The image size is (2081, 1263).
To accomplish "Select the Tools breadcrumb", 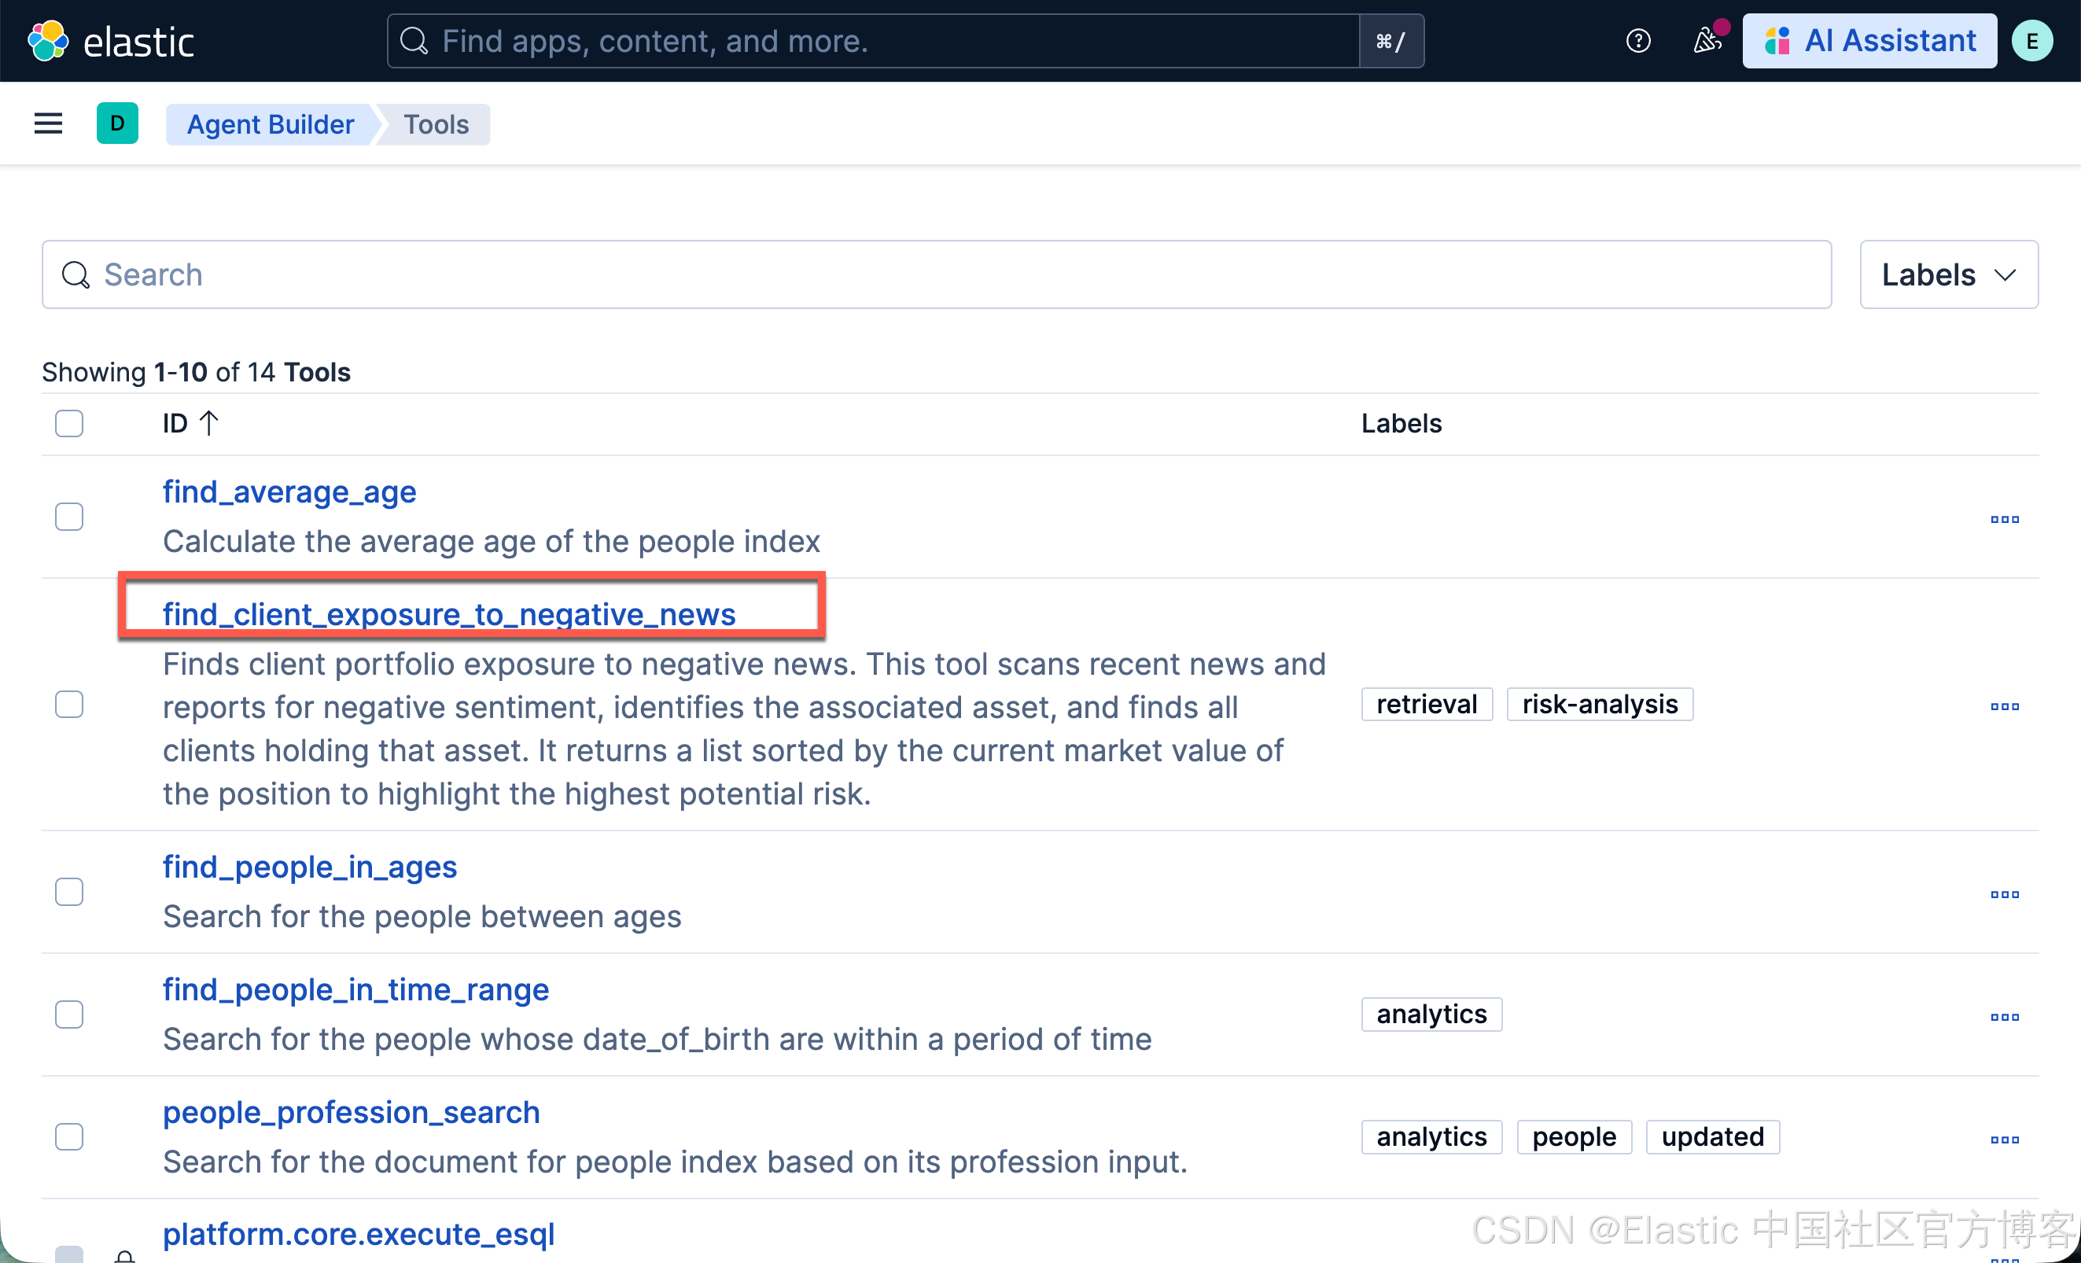I will point(436,124).
